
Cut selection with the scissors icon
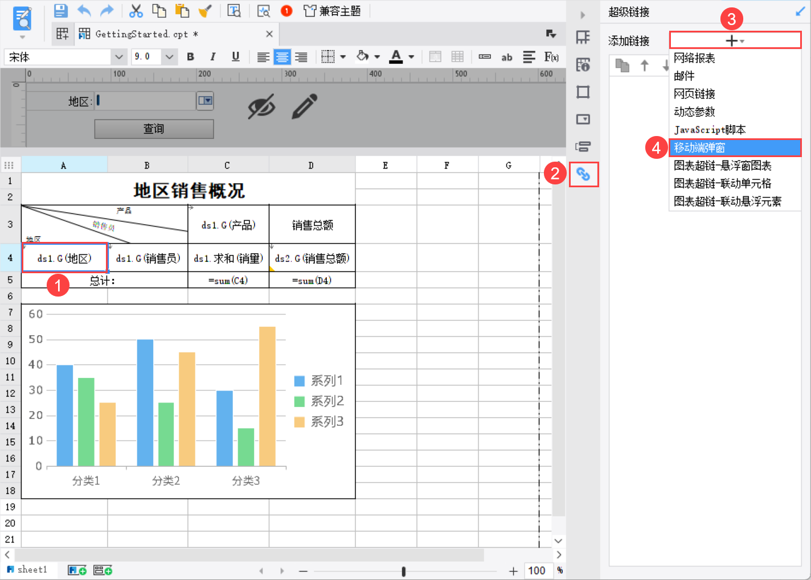pos(136,10)
